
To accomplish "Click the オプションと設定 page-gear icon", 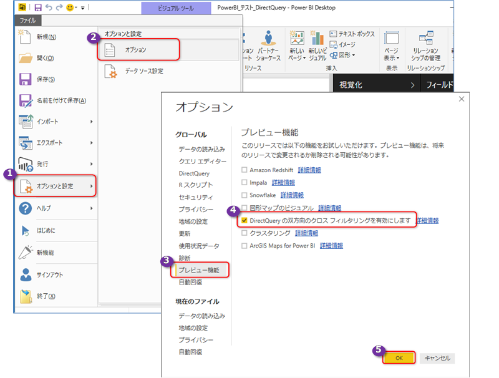I will point(26,186).
